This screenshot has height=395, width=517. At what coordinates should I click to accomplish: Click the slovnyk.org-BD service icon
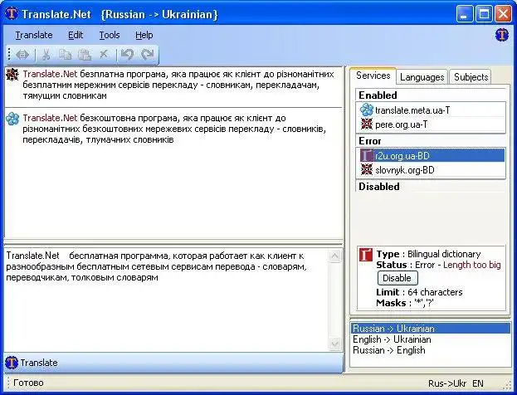pos(366,170)
